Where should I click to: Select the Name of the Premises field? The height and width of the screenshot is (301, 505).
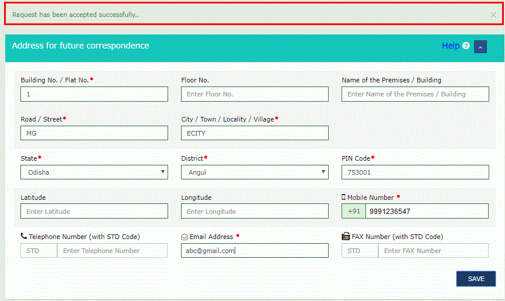(415, 94)
